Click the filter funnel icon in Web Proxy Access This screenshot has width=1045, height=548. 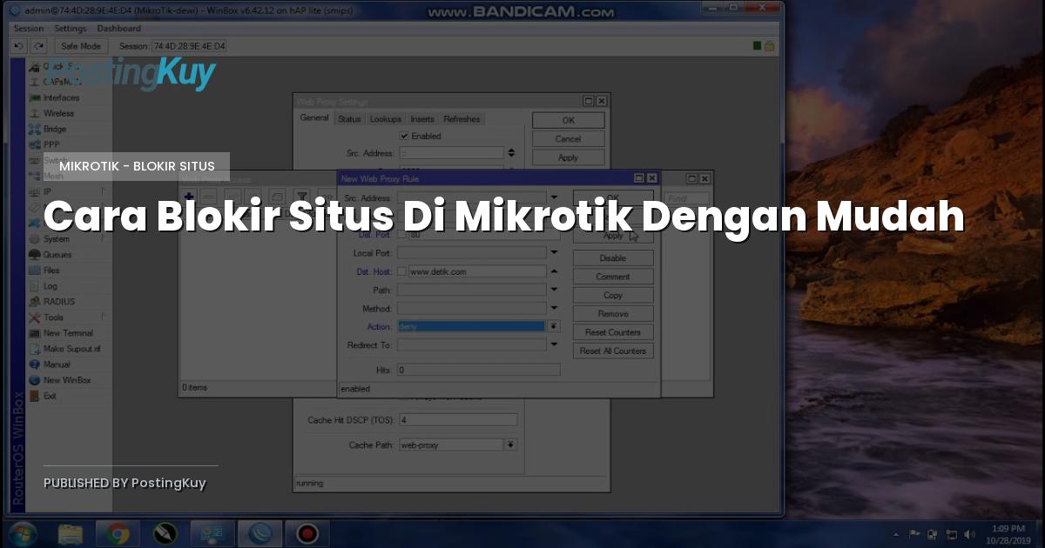[302, 196]
